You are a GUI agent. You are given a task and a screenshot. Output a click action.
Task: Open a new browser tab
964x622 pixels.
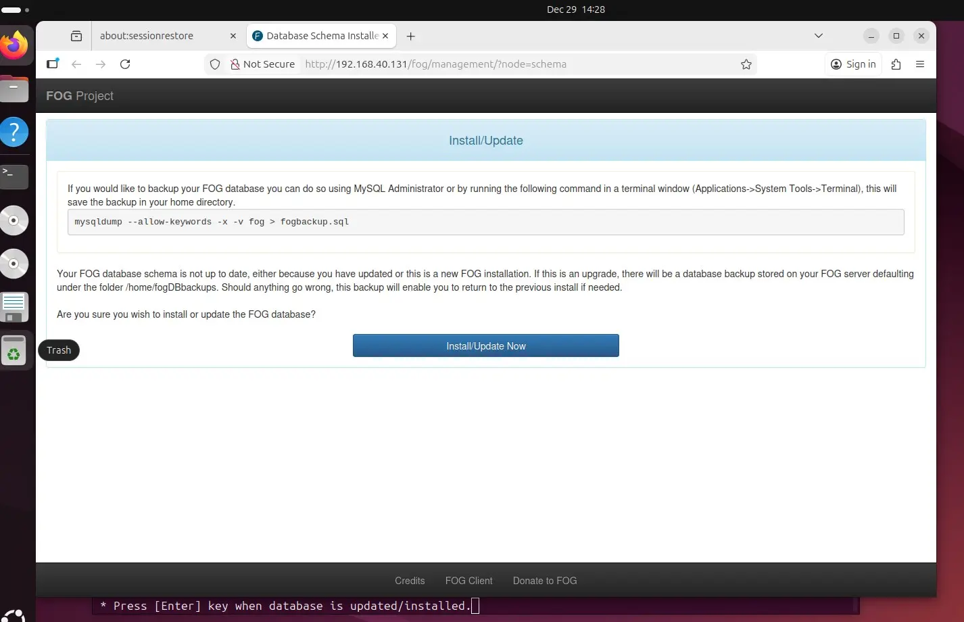point(410,36)
